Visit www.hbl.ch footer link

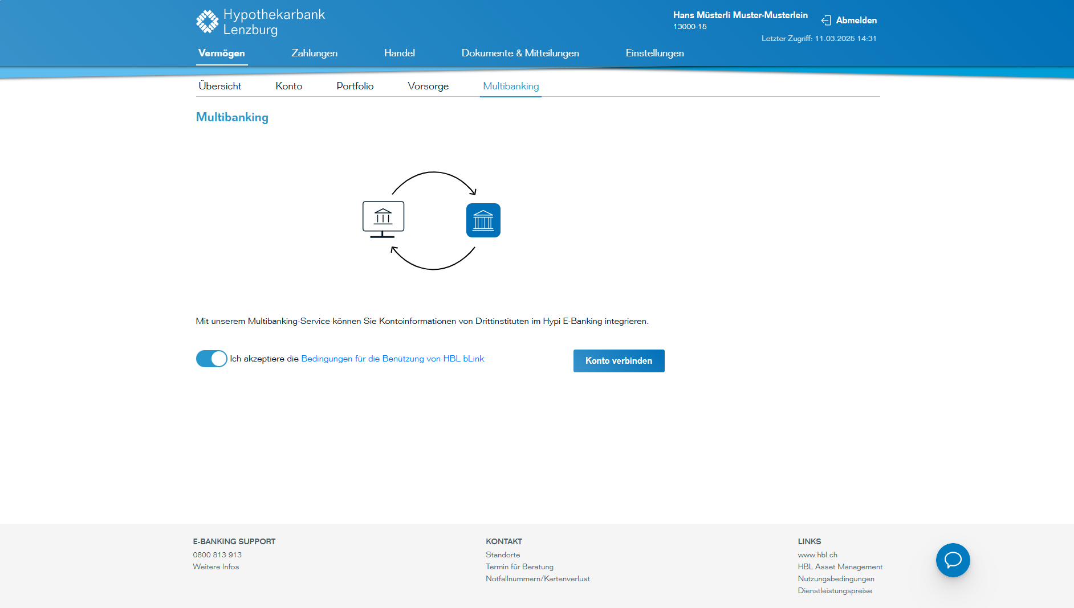click(x=817, y=554)
